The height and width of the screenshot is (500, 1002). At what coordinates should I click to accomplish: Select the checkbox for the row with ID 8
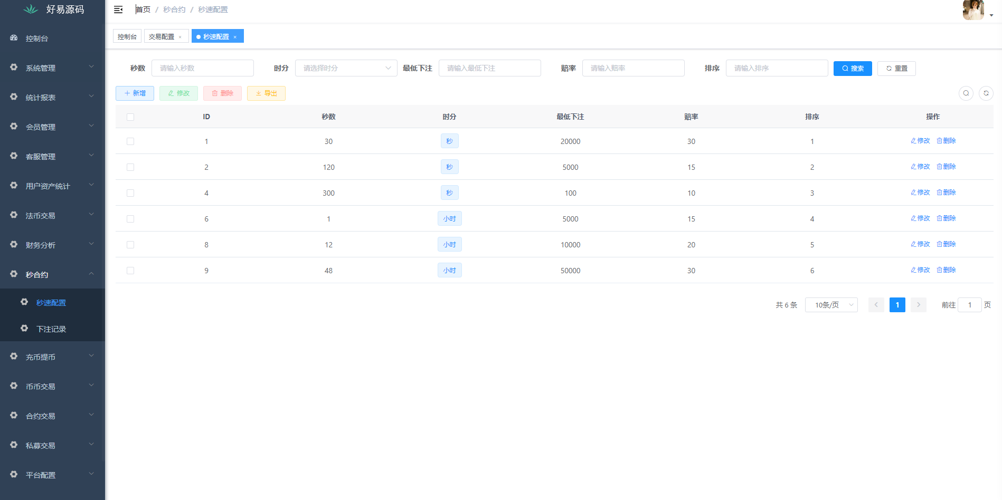tap(130, 245)
